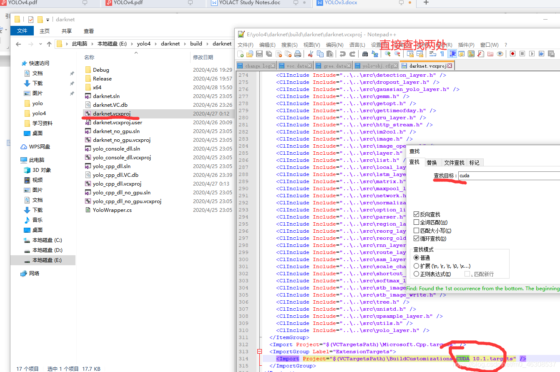Open the 插件(P) menu in Notepad++
Viewport: 560px width, 372px height.
466,45
